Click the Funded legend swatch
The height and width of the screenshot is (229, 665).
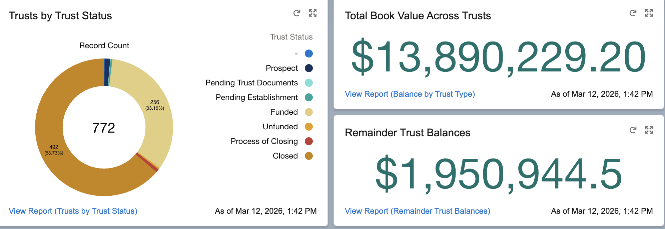[x=309, y=112]
